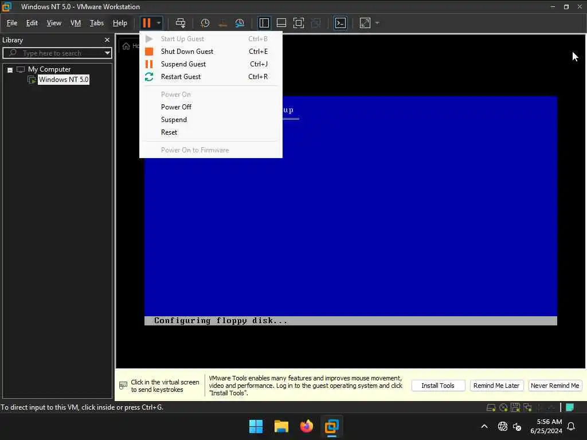Open Windows Start menu on taskbar
The height and width of the screenshot is (440, 587).
point(256,426)
